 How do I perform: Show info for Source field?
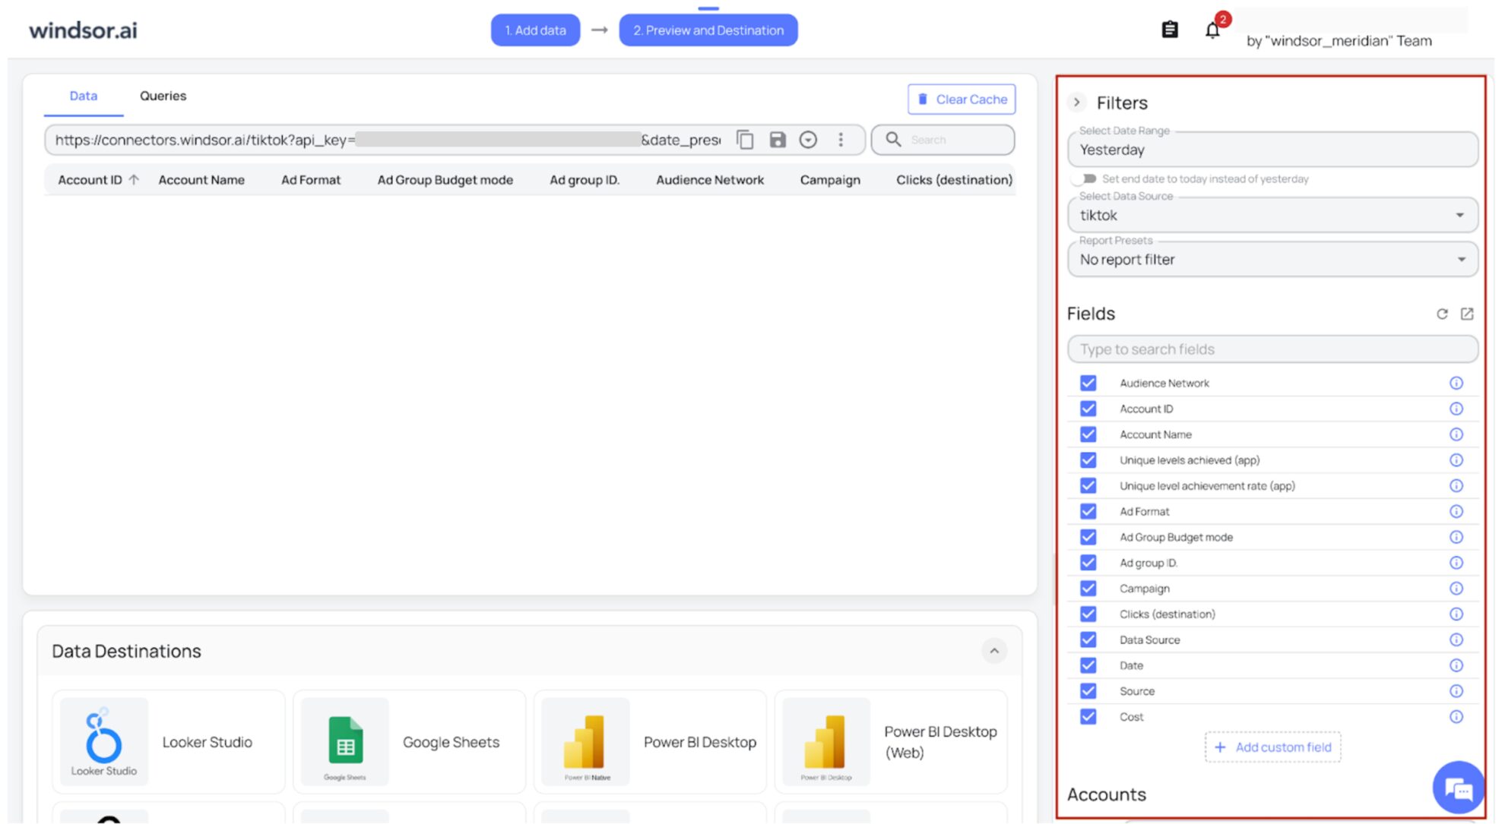[x=1456, y=691]
